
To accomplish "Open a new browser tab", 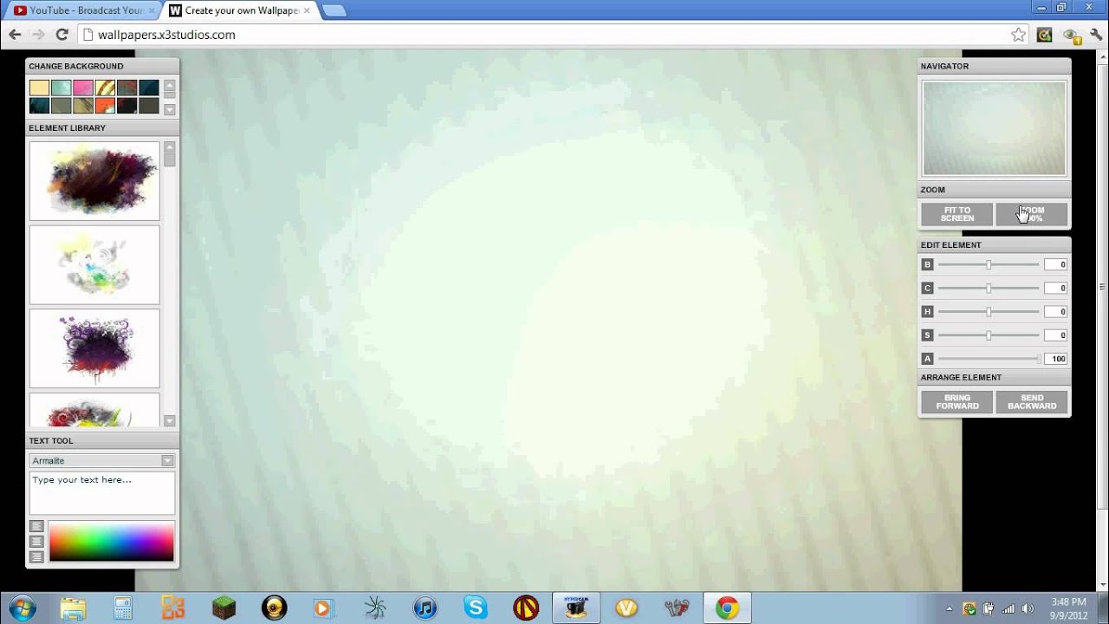I will coord(334,10).
